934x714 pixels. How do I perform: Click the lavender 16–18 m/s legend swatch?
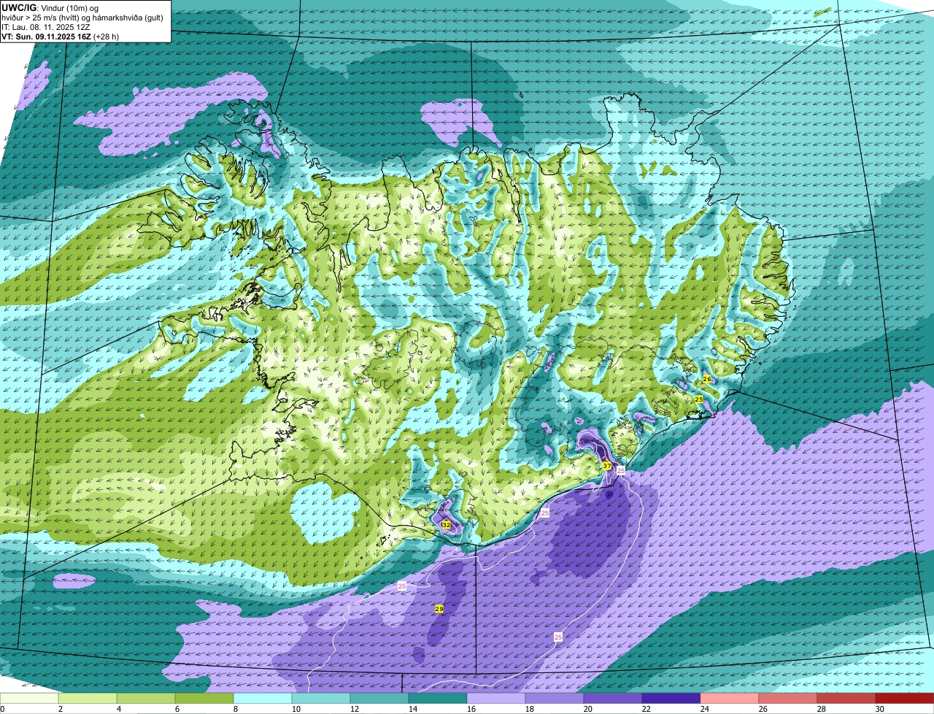click(x=496, y=699)
